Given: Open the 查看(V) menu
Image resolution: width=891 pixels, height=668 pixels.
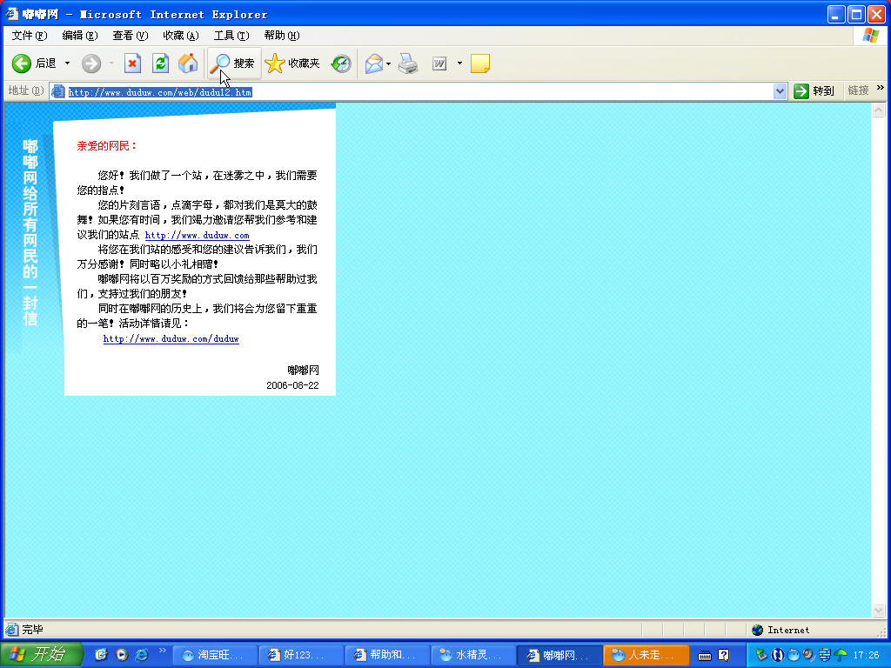Looking at the screenshot, I should [x=131, y=35].
